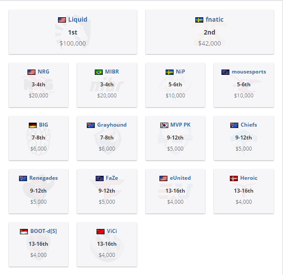Click the US flag icon beside Liquid

[62, 20]
